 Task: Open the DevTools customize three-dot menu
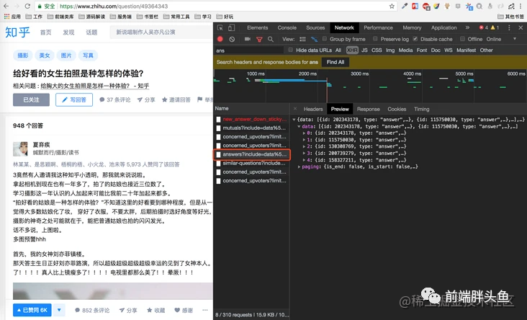(x=509, y=28)
